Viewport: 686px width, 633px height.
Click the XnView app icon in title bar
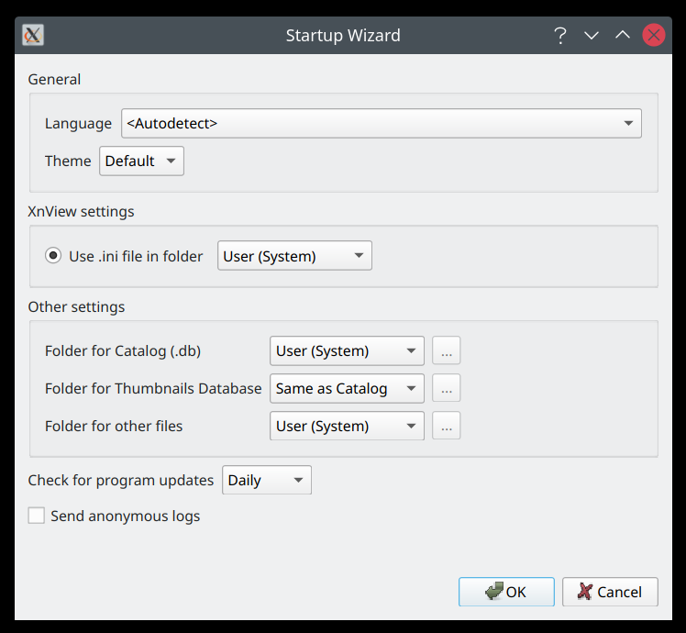(33, 36)
